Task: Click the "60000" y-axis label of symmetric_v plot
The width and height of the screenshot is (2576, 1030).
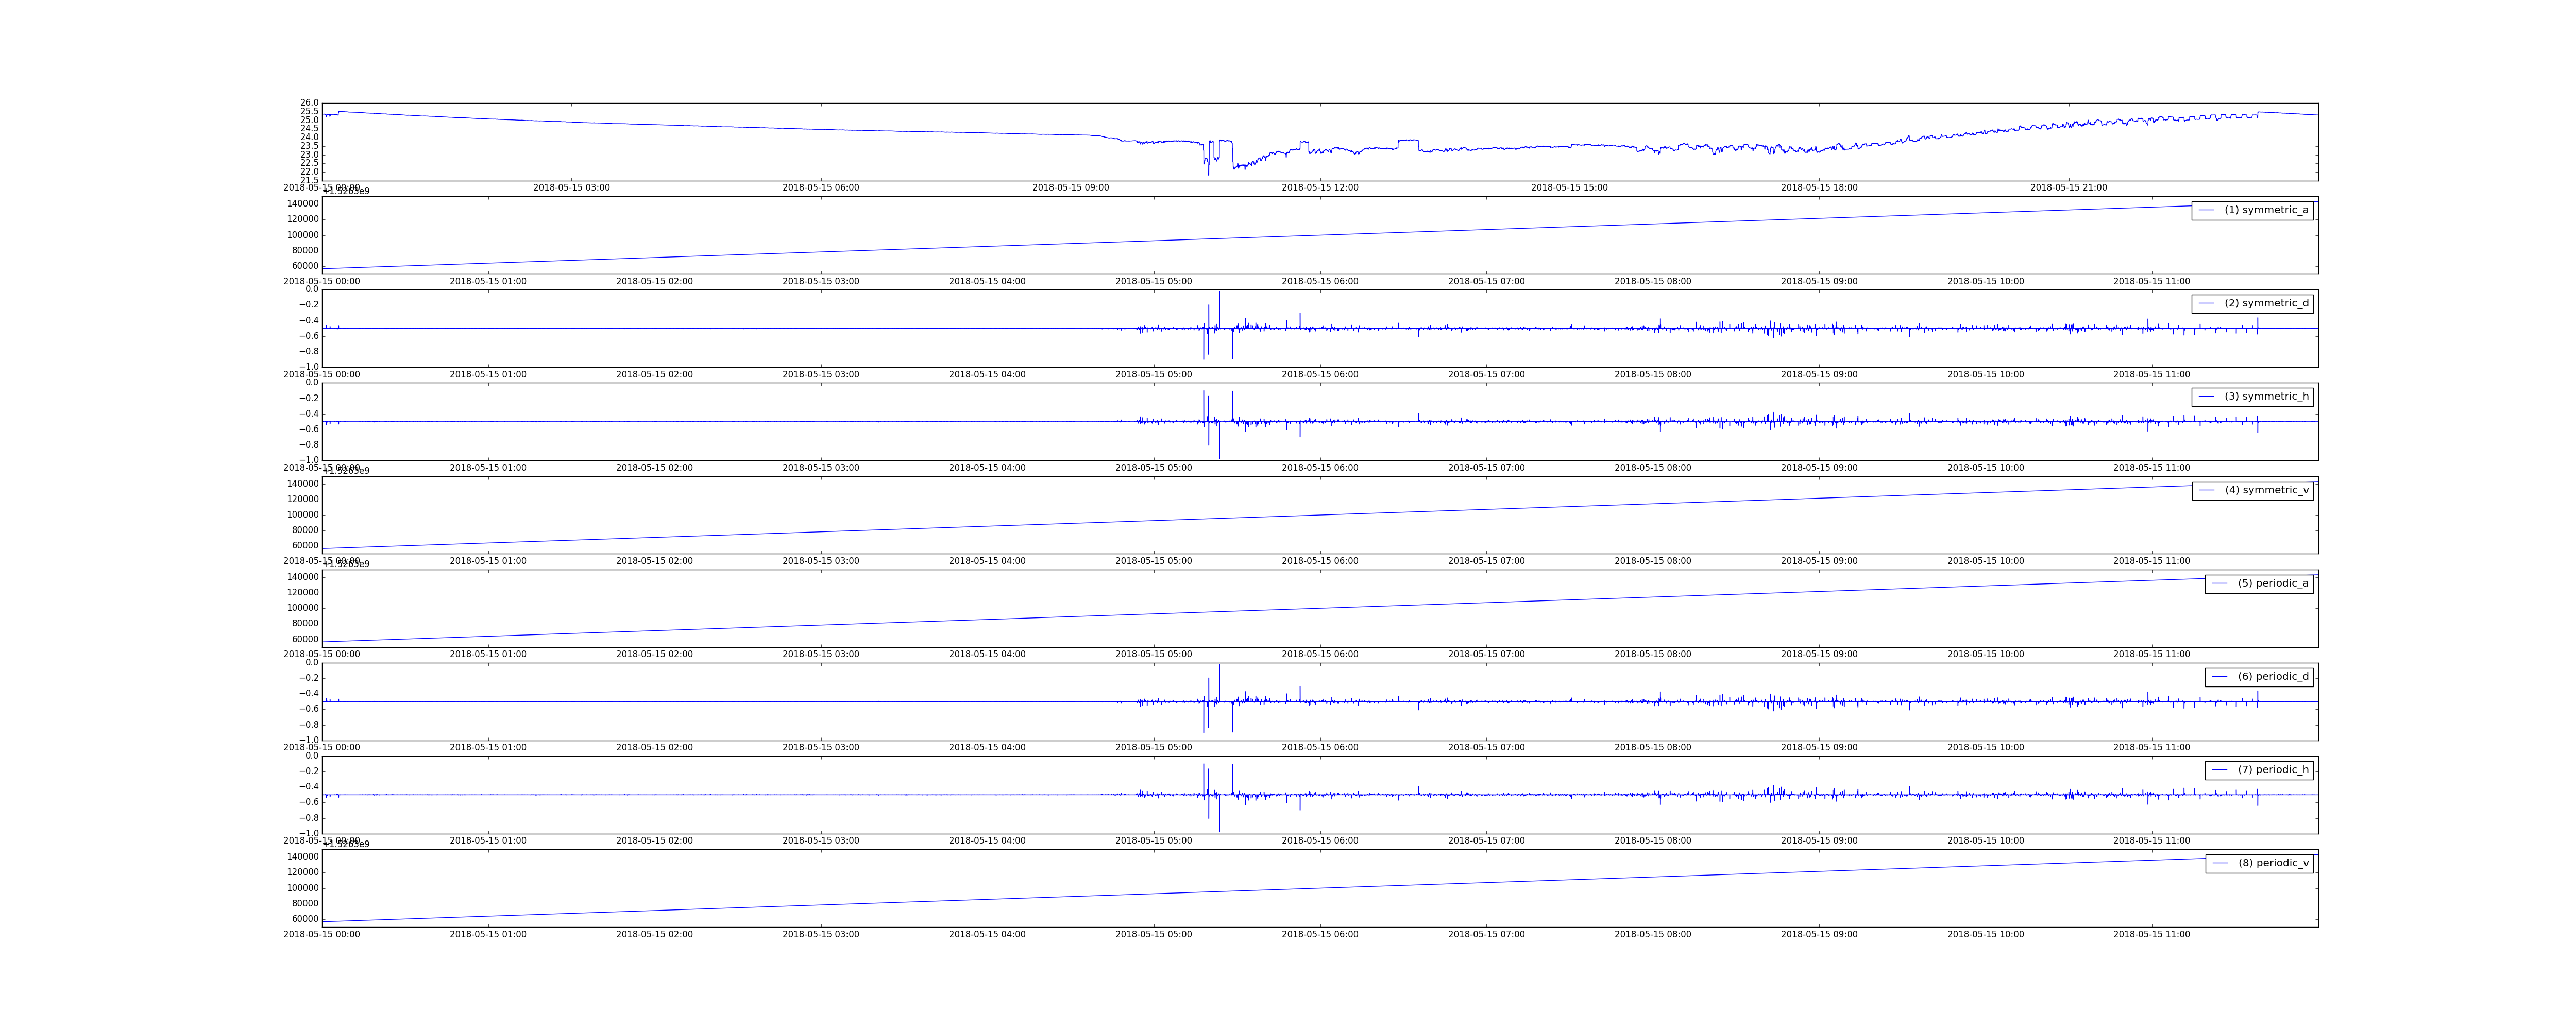Action: (305, 546)
